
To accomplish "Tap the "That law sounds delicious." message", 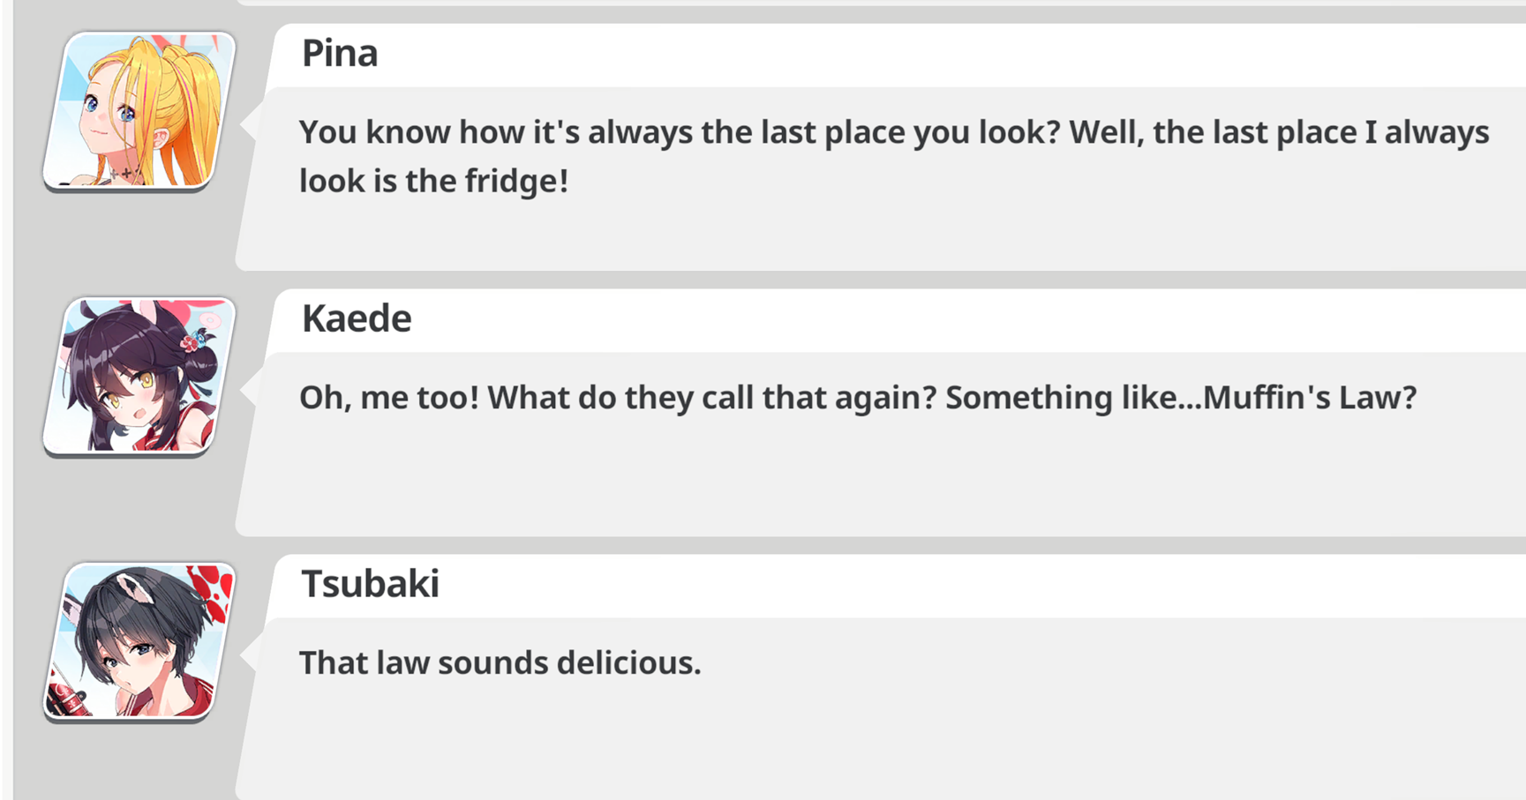I will (x=500, y=663).
